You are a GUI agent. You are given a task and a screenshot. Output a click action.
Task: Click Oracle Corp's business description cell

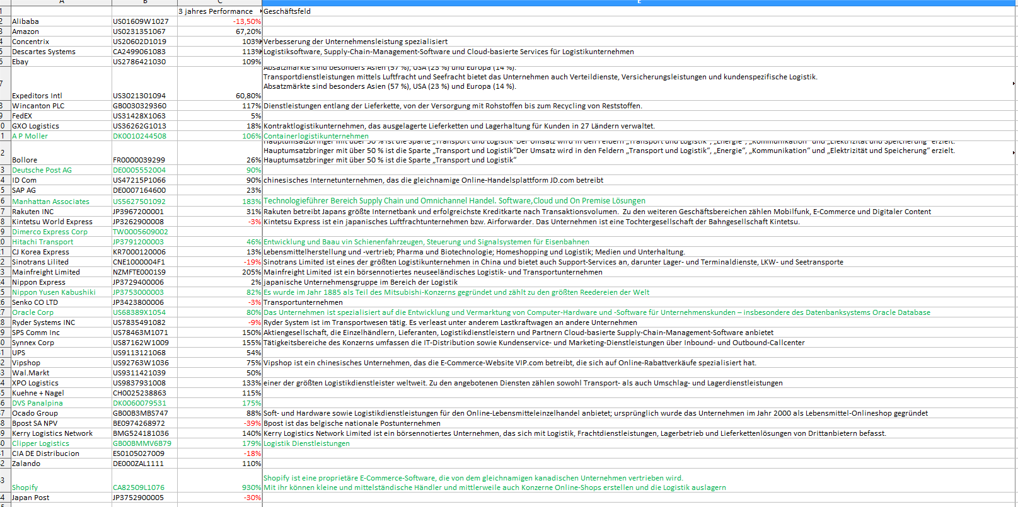(639, 312)
